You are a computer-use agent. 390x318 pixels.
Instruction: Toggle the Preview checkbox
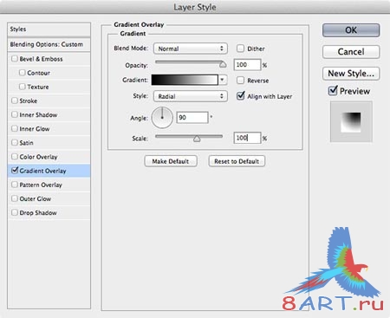pos(333,91)
